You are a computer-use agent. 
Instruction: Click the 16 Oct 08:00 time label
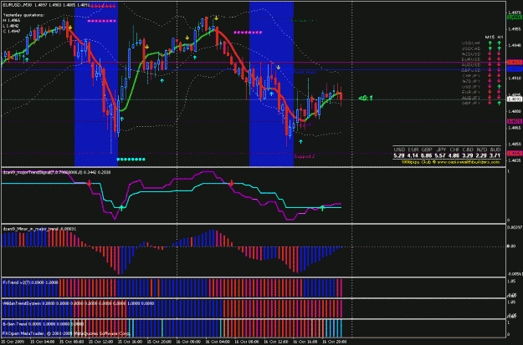(246, 342)
